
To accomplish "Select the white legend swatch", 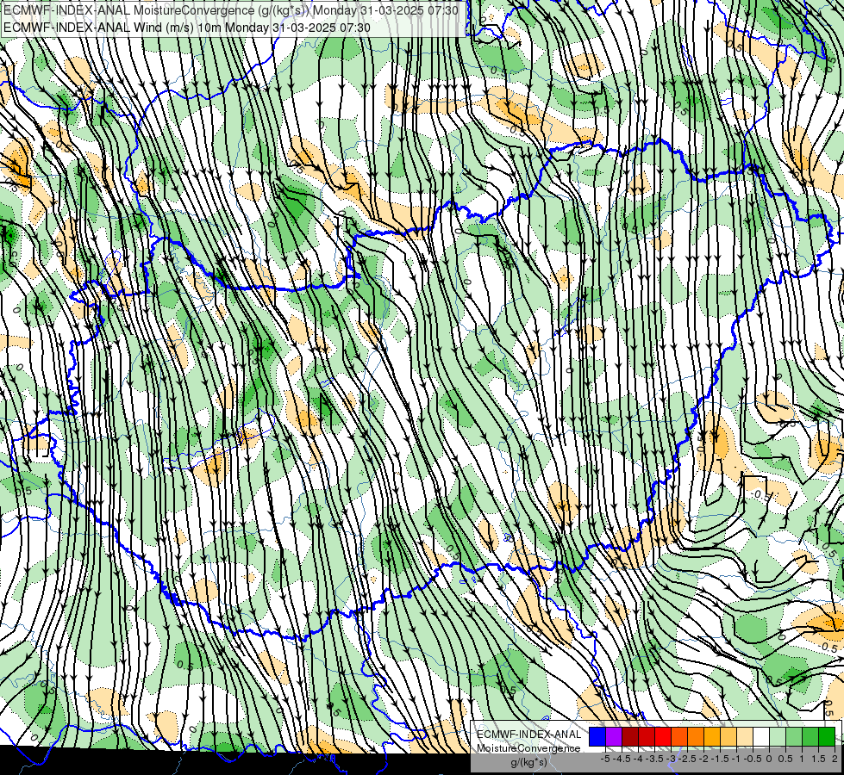I will 761,737.
